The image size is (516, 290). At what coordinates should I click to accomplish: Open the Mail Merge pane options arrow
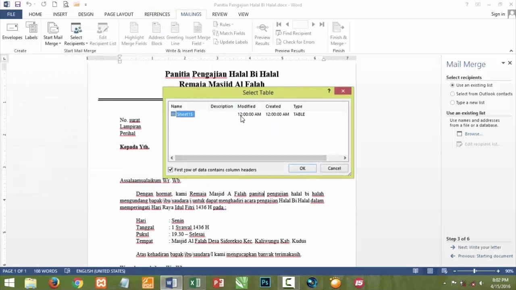[x=503, y=63]
